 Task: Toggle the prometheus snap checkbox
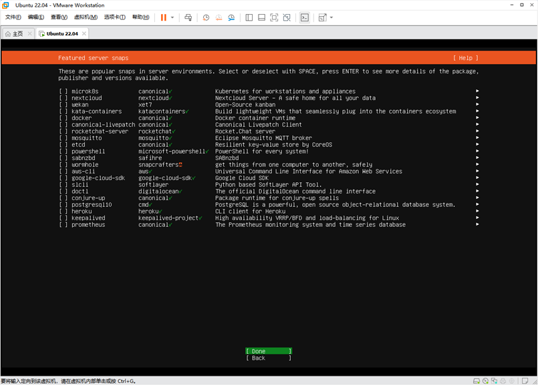pos(63,225)
